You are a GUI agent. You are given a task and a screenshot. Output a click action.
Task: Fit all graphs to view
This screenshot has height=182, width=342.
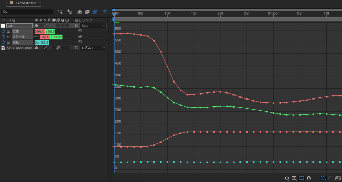click(x=338, y=178)
